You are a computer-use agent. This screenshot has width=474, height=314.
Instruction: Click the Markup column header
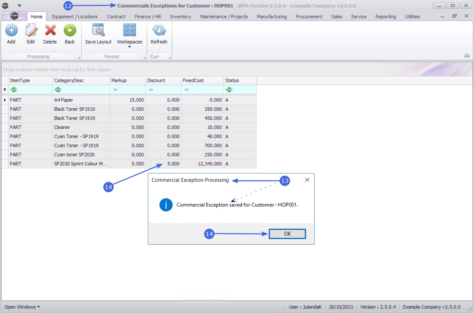[127, 80]
